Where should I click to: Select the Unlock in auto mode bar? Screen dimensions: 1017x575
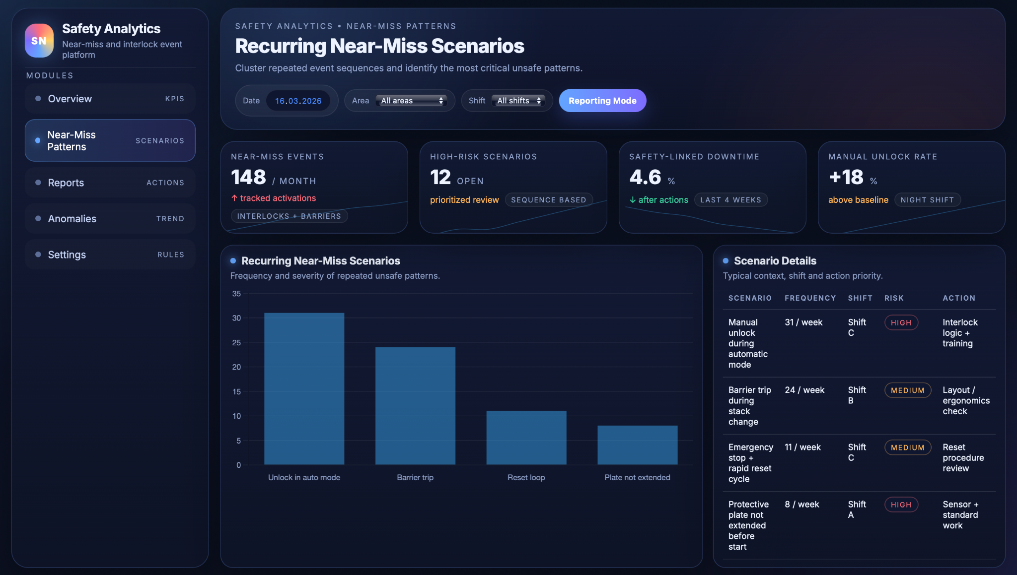click(304, 388)
